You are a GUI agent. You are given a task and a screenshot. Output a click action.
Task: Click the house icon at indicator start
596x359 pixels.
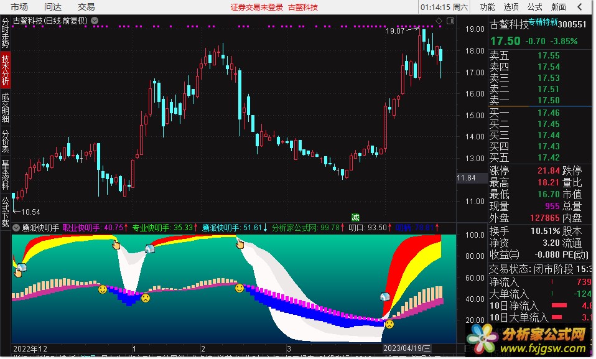coord(22,267)
